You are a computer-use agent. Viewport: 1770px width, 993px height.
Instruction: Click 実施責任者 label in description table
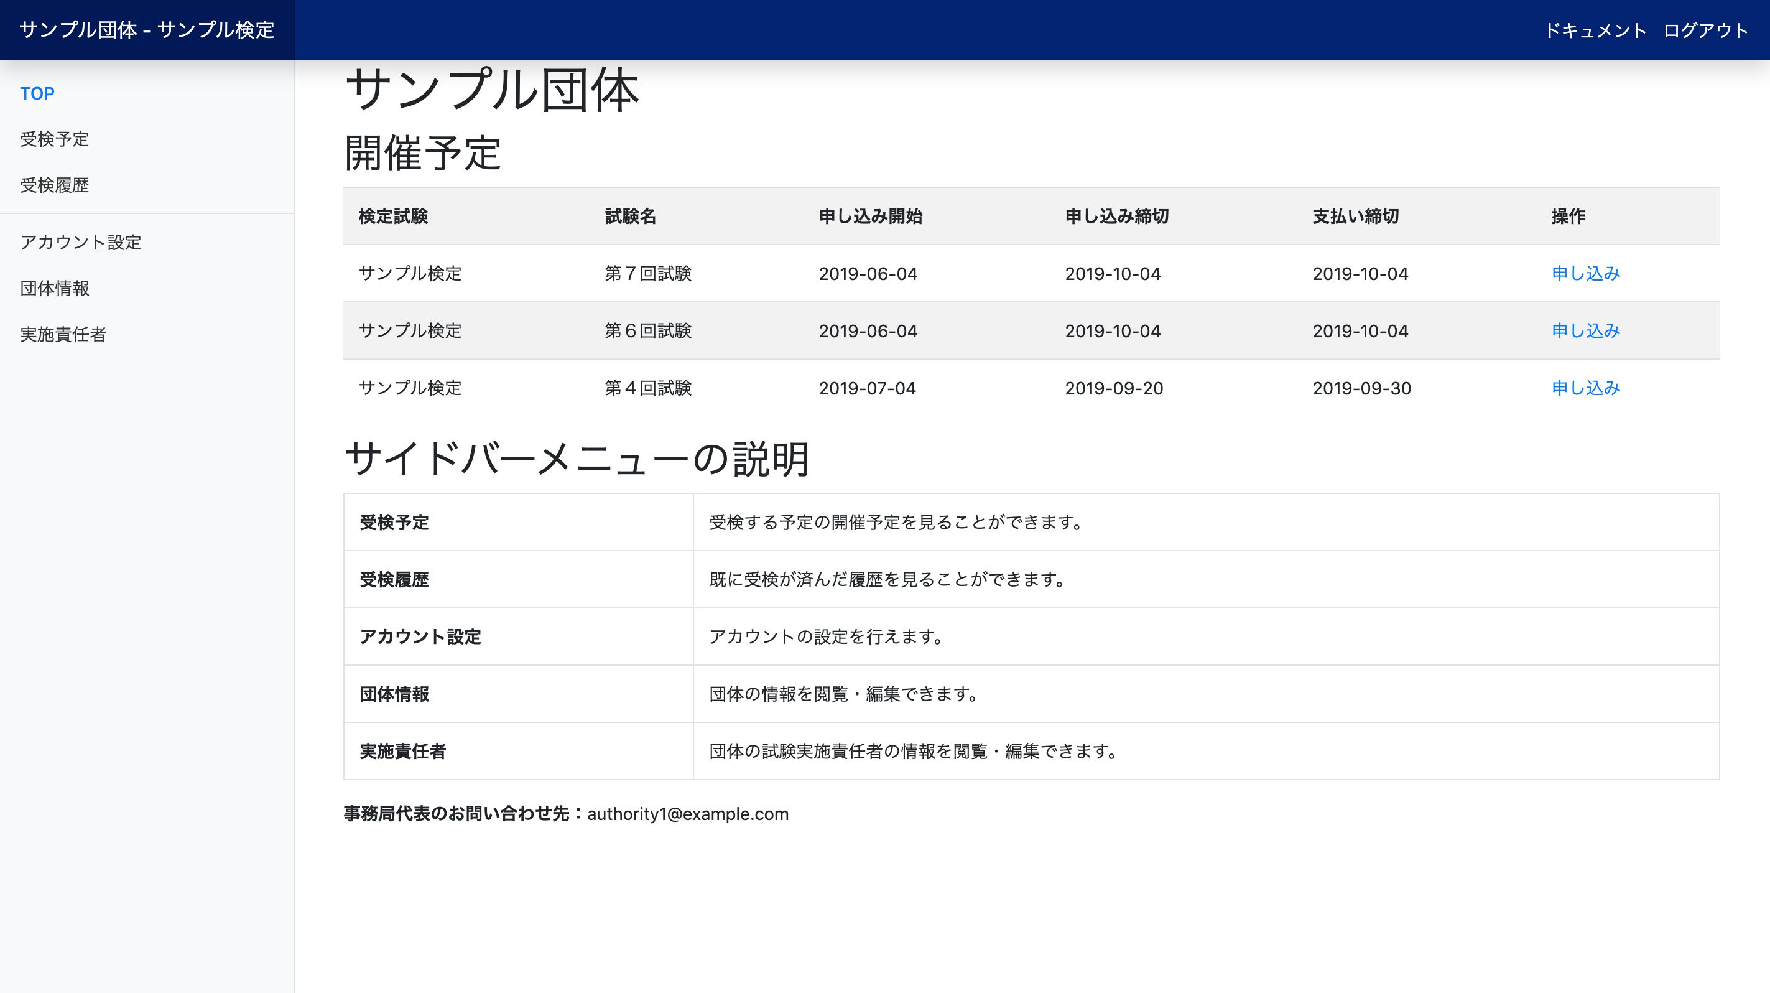click(404, 751)
